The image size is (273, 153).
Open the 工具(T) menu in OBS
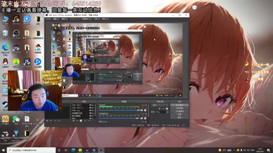pyautogui.click(x=97, y=19)
